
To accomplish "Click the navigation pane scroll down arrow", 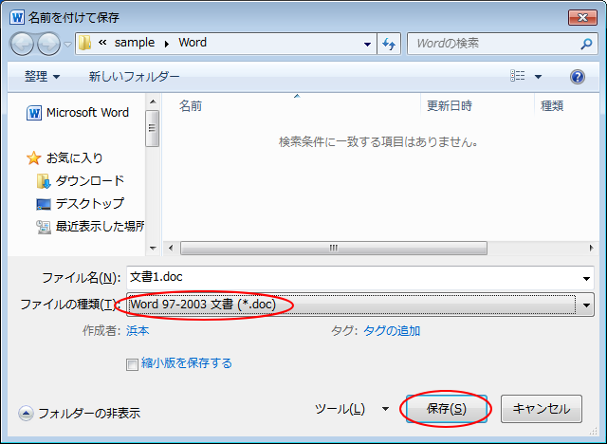I will pyautogui.click(x=153, y=249).
